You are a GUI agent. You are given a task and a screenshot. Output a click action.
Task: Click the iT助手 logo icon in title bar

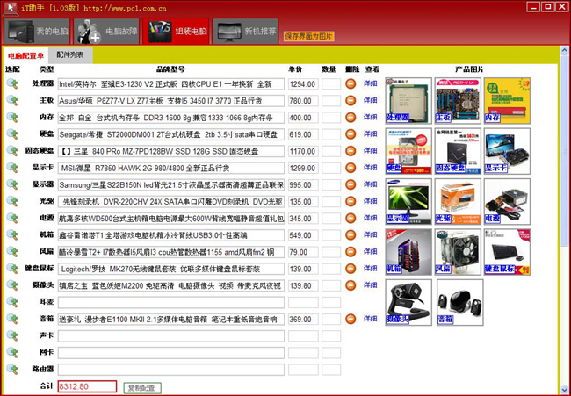coord(11,8)
